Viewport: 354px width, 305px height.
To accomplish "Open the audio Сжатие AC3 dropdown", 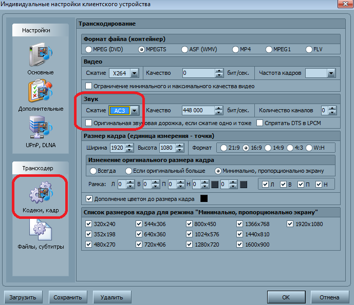I will 134,110.
